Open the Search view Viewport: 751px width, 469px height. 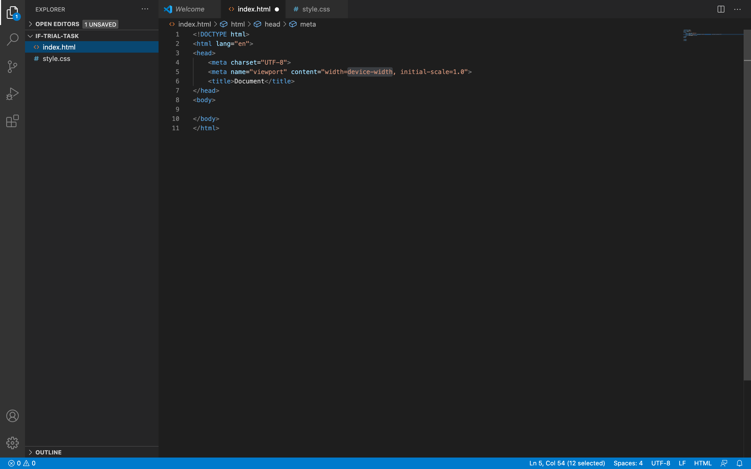13,39
